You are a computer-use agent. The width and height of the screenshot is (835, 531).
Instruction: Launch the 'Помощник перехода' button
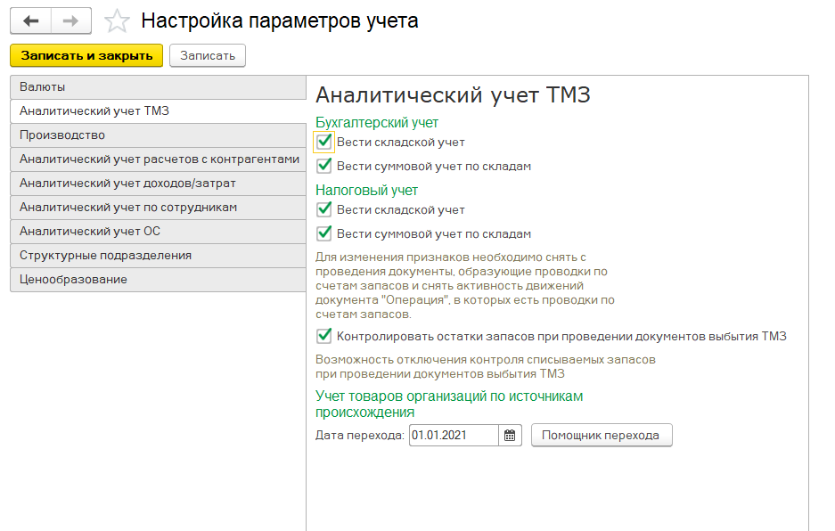tap(602, 436)
